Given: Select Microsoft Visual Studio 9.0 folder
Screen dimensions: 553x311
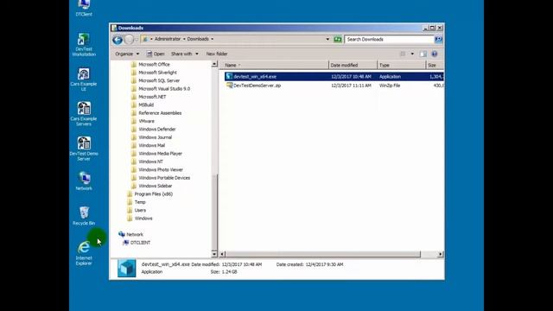Looking at the screenshot, I should click(x=164, y=88).
